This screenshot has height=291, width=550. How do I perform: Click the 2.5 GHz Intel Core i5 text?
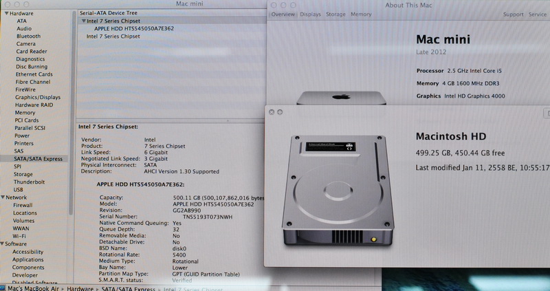(x=474, y=71)
